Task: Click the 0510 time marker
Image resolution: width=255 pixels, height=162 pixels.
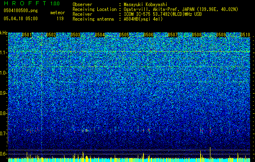Action: pyautogui.click(x=245, y=35)
